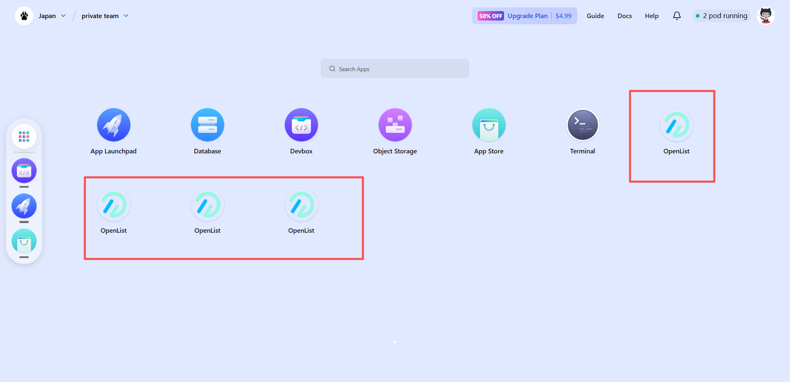This screenshot has height=382, width=790.
Task: Expand the private team workspace dropdown
Action: tap(105, 16)
